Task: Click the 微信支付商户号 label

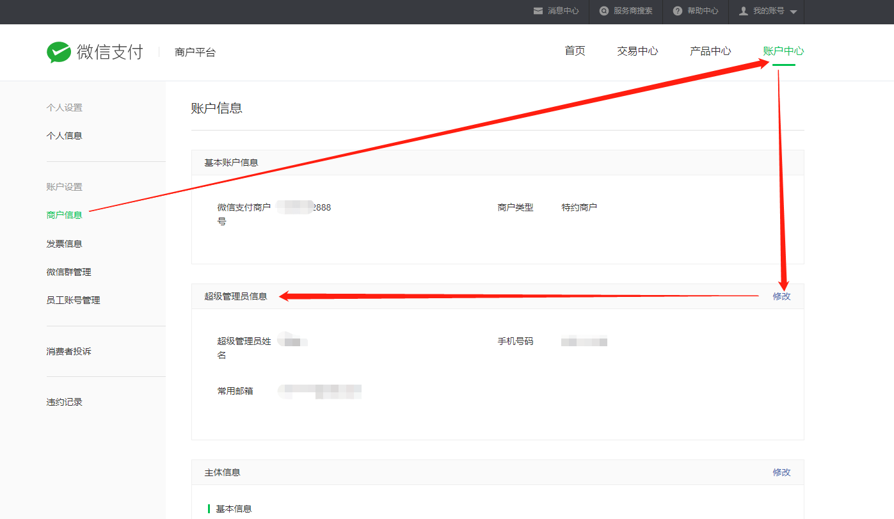Action: 244,214
